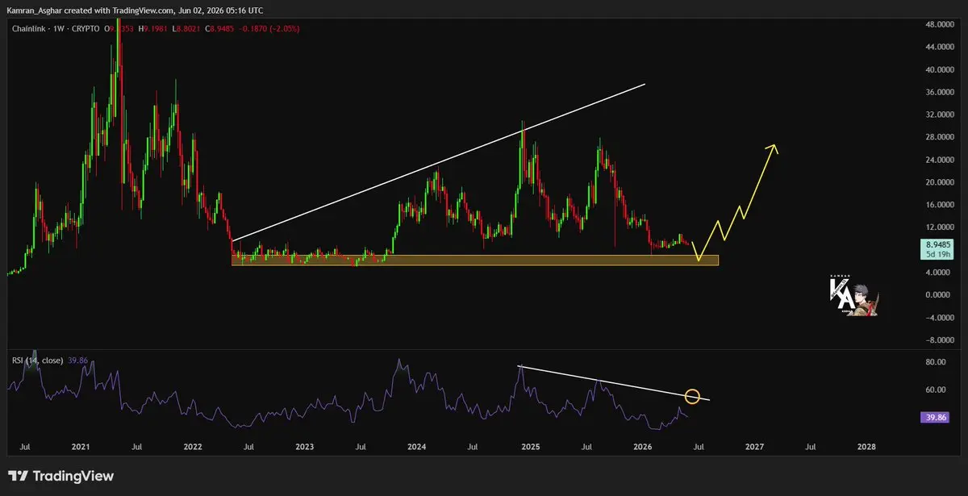Select the yellow circle on RSI trendline

tap(692, 396)
